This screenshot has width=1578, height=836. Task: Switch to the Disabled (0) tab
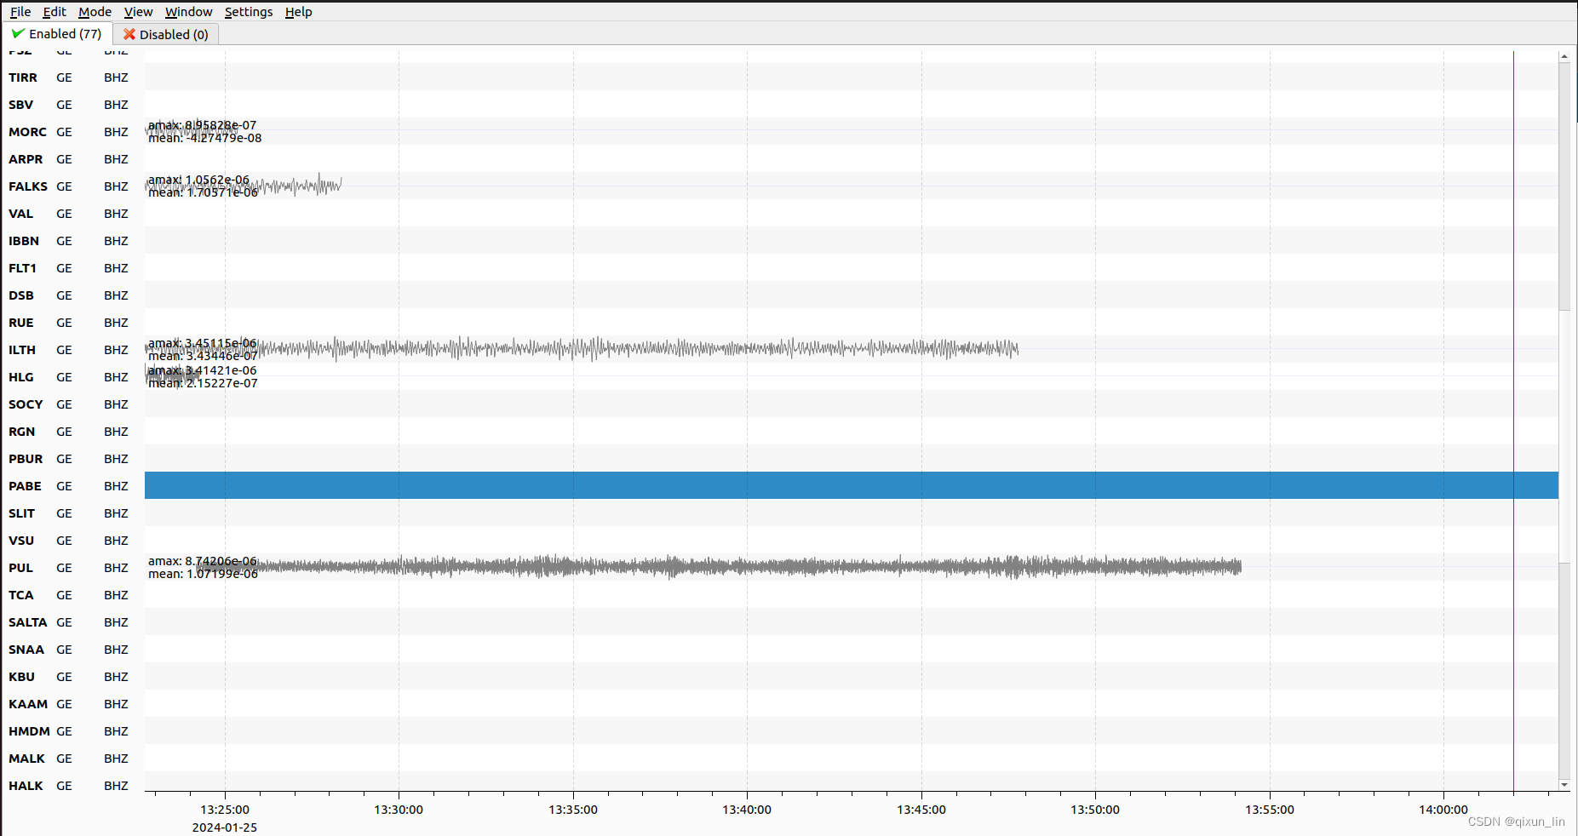pyautogui.click(x=165, y=34)
